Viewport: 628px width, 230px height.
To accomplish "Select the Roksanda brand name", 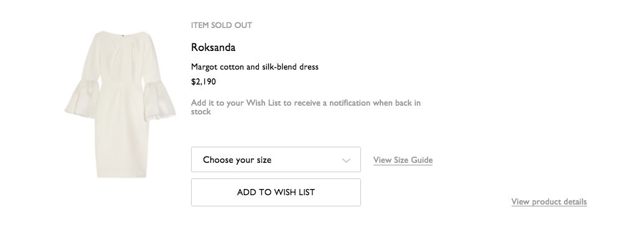I will coord(213,47).
